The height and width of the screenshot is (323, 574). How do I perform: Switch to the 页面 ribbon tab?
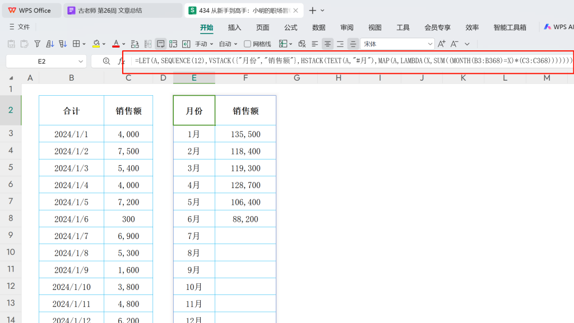click(262, 27)
